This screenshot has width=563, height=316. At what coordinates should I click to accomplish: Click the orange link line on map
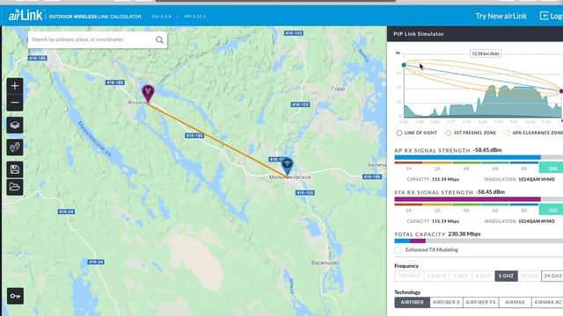pos(217,140)
